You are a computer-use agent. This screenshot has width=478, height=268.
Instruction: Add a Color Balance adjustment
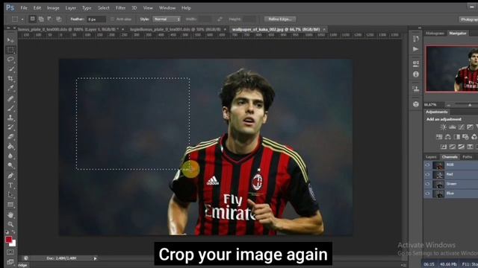click(448, 137)
